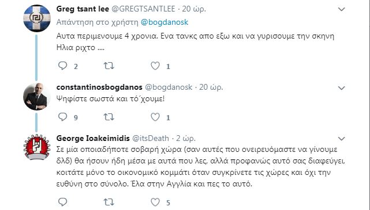Visit the constantinosbogdanos profile name
Viewport: 370px width, 210px height.
tap(99, 87)
